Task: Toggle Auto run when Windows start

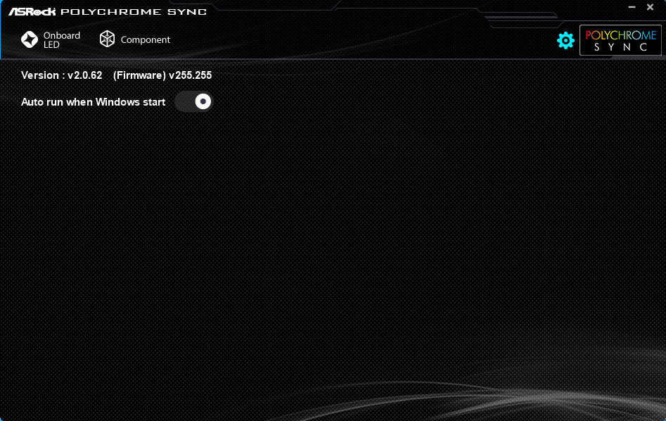Action: tap(194, 101)
